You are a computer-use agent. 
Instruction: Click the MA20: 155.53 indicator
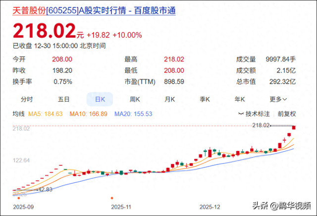[133, 114]
